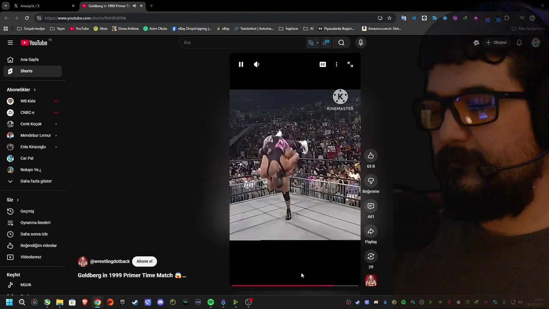The width and height of the screenshot is (549, 309).
Task: Open Müzik under Keşfet
Action: 33,285
